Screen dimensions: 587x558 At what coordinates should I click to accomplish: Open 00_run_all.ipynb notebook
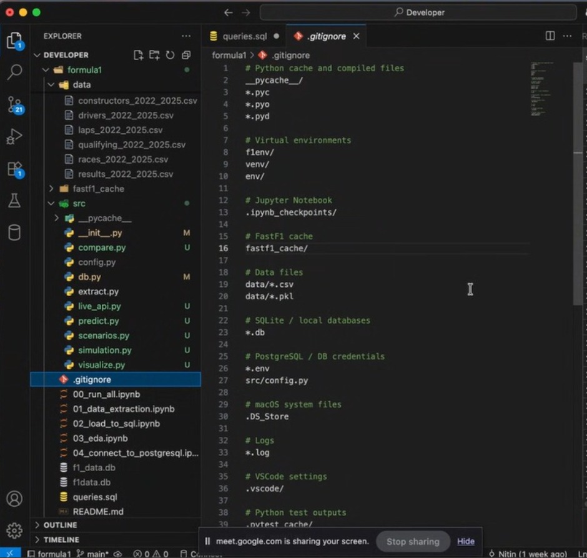click(106, 394)
